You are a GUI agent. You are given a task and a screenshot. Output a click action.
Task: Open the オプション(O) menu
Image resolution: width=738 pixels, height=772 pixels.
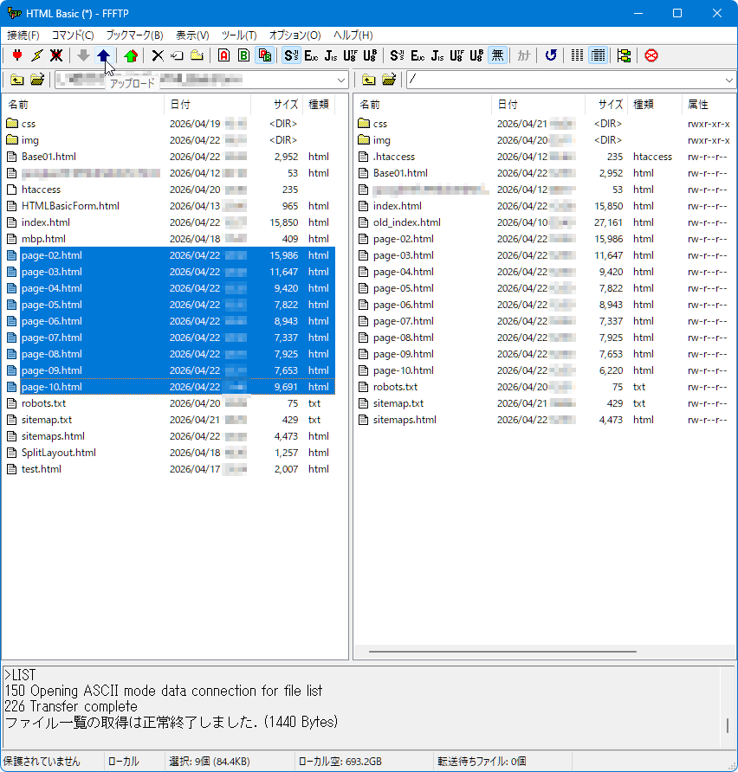(x=295, y=35)
